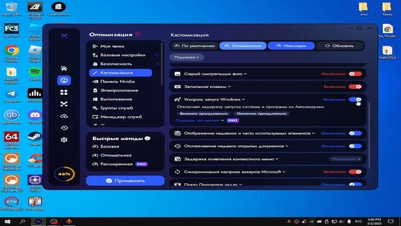This screenshot has height=226, width=401.
Task: Open the cloud backup sidebar icon
Action: pos(64,116)
